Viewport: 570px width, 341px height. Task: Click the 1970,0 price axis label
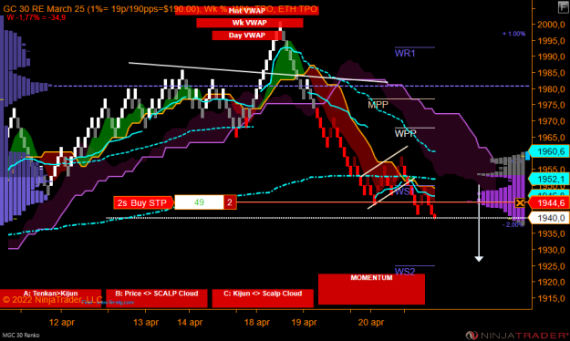point(551,121)
